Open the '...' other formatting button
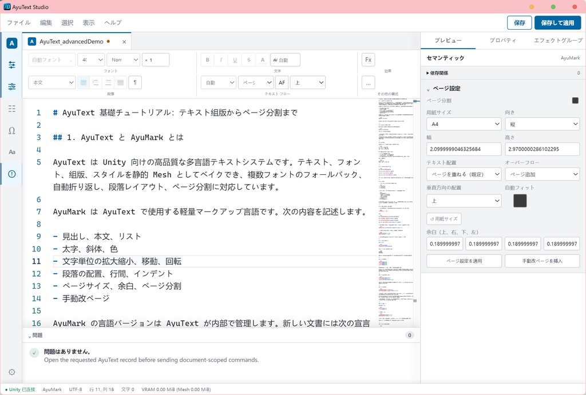Image resolution: width=586 pixels, height=395 pixels. tap(368, 82)
